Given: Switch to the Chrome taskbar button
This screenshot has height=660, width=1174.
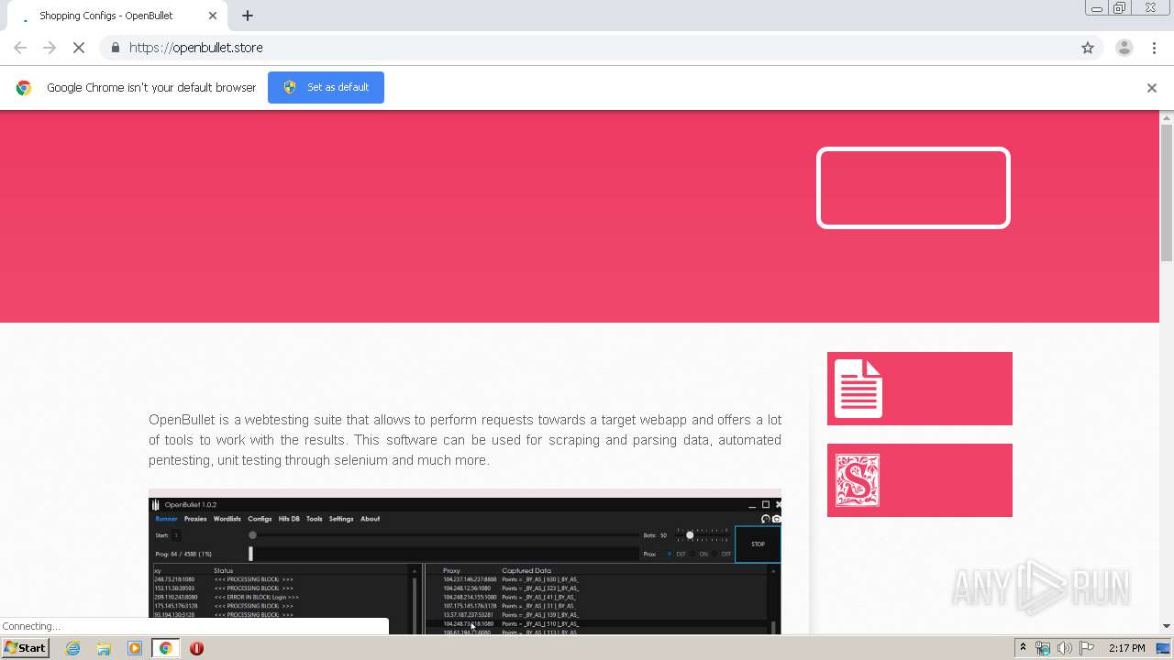Looking at the screenshot, I should (165, 648).
